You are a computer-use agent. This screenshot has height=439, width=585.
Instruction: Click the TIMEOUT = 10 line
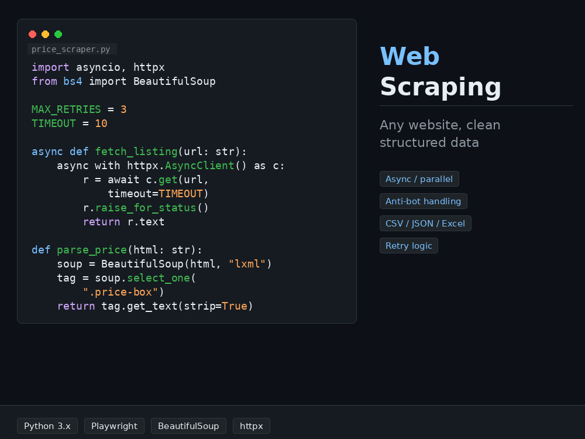[x=70, y=124]
